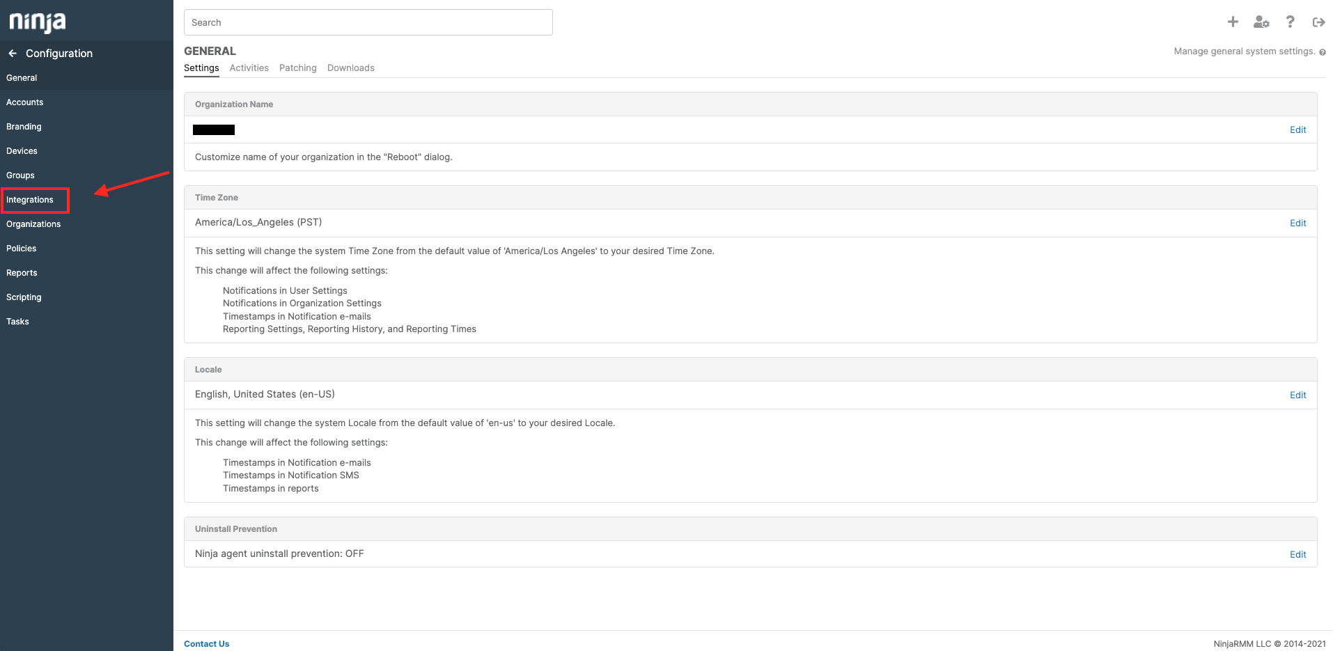Click the Configuration header label

(x=59, y=54)
